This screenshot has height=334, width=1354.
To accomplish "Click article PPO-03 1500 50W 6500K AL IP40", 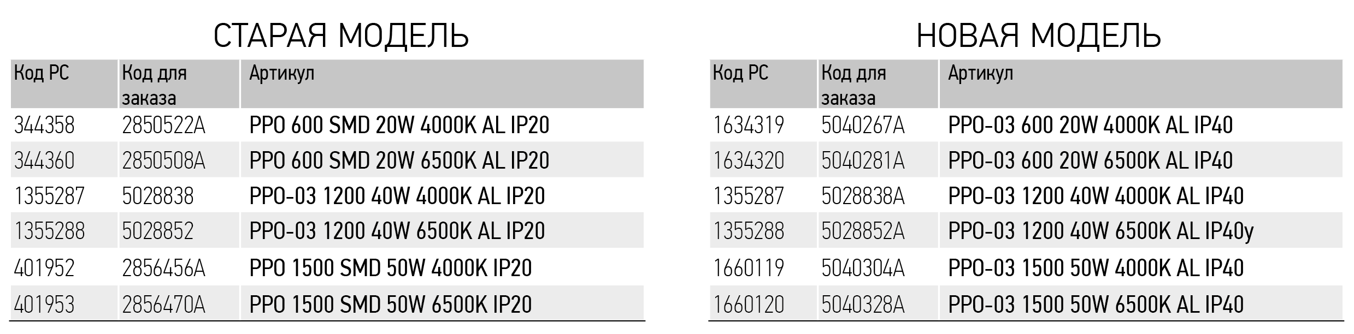I will [1096, 305].
